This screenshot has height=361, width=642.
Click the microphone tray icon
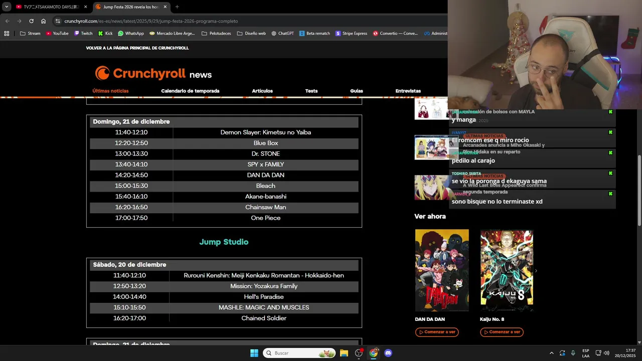pyautogui.click(x=573, y=353)
